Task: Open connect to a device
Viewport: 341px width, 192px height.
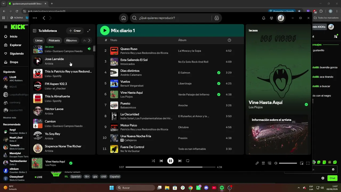Action: 269,163
